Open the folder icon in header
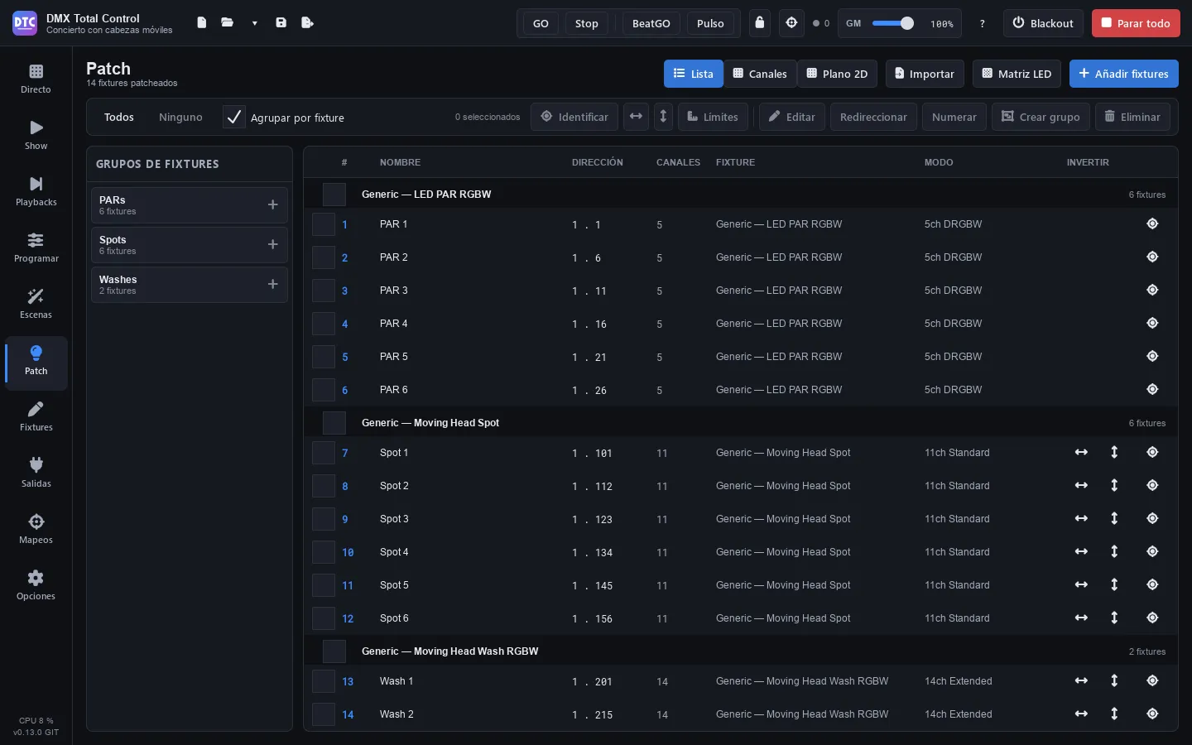The height and width of the screenshot is (745, 1192). [x=227, y=23]
